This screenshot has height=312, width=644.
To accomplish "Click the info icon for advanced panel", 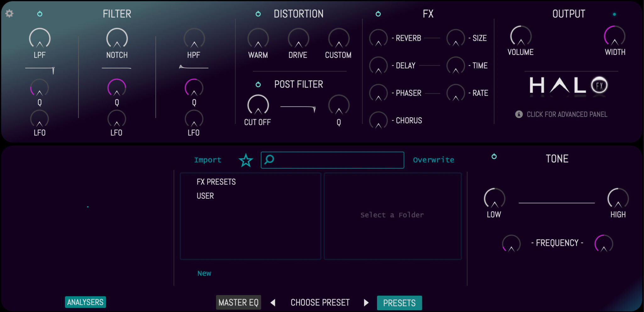I will pos(519,114).
